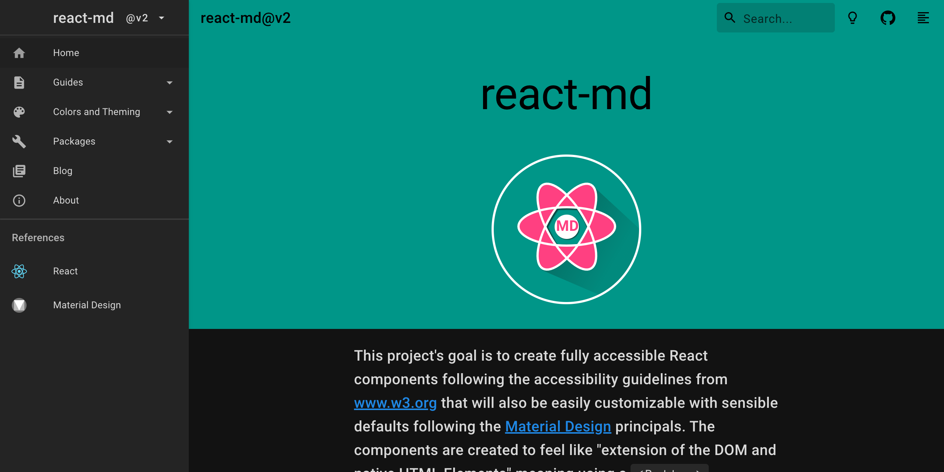
Task: Click the react-md@v2 header title
Action: [x=246, y=18]
